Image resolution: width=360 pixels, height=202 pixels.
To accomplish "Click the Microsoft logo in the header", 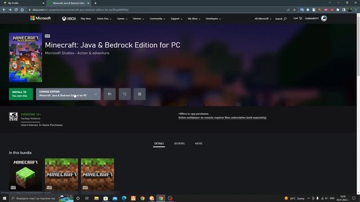I will click(40, 18).
